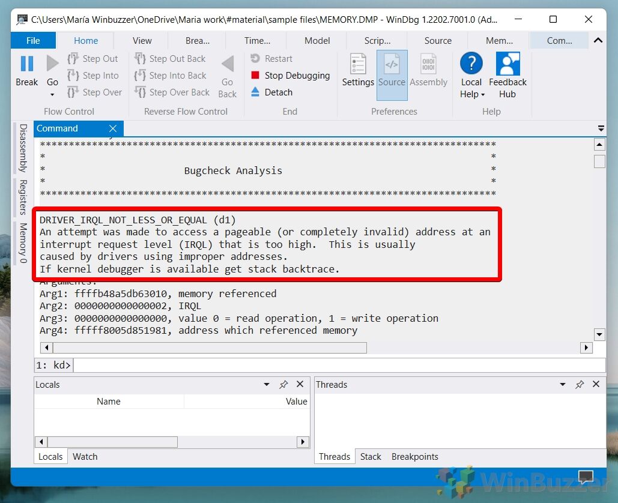
Task: Open the Memory 0 side panel
Action: click(23, 242)
